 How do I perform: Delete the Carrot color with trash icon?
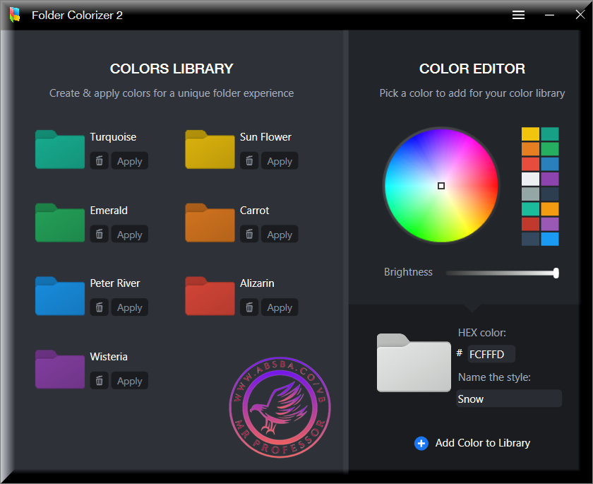click(249, 235)
